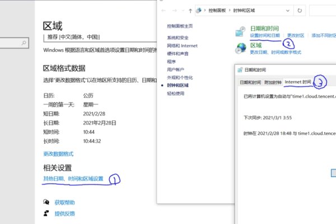Click the 提供反馈 person icon

(46, 213)
